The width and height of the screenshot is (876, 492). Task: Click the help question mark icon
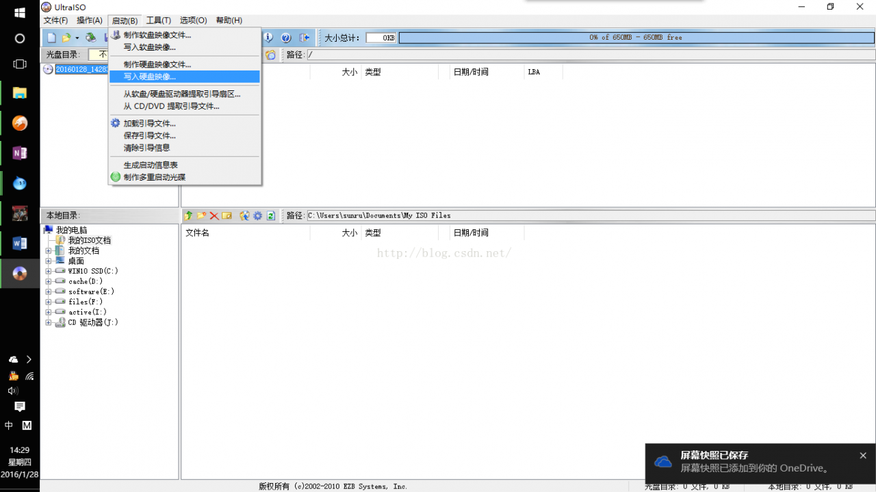286,38
